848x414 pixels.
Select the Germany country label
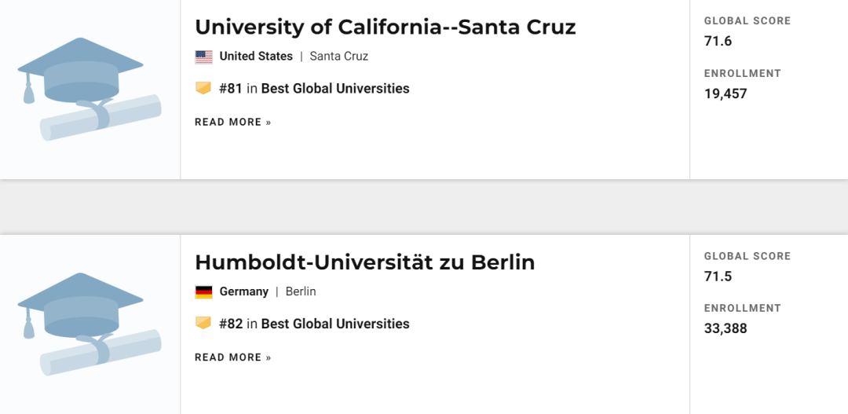(x=244, y=291)
